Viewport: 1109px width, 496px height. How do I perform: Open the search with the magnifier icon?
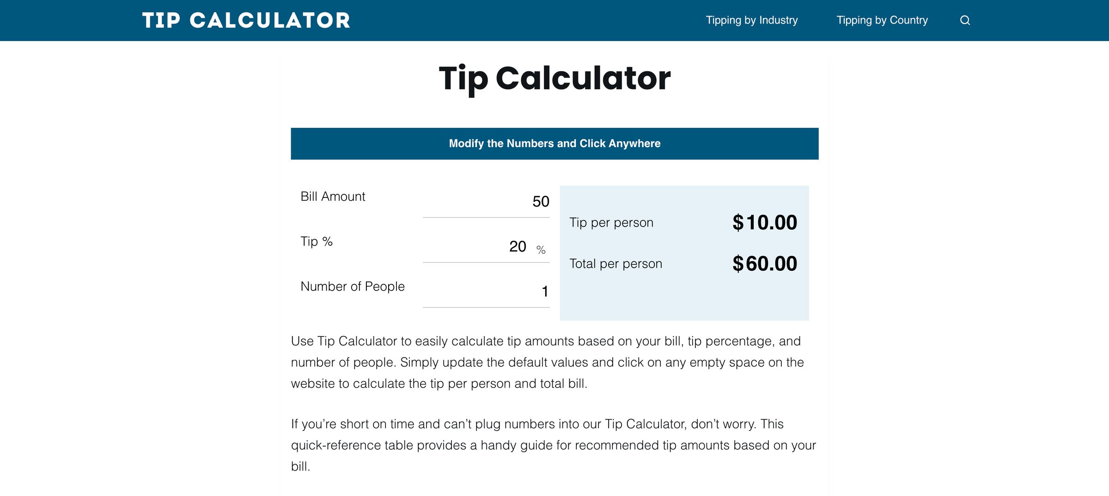966,20
